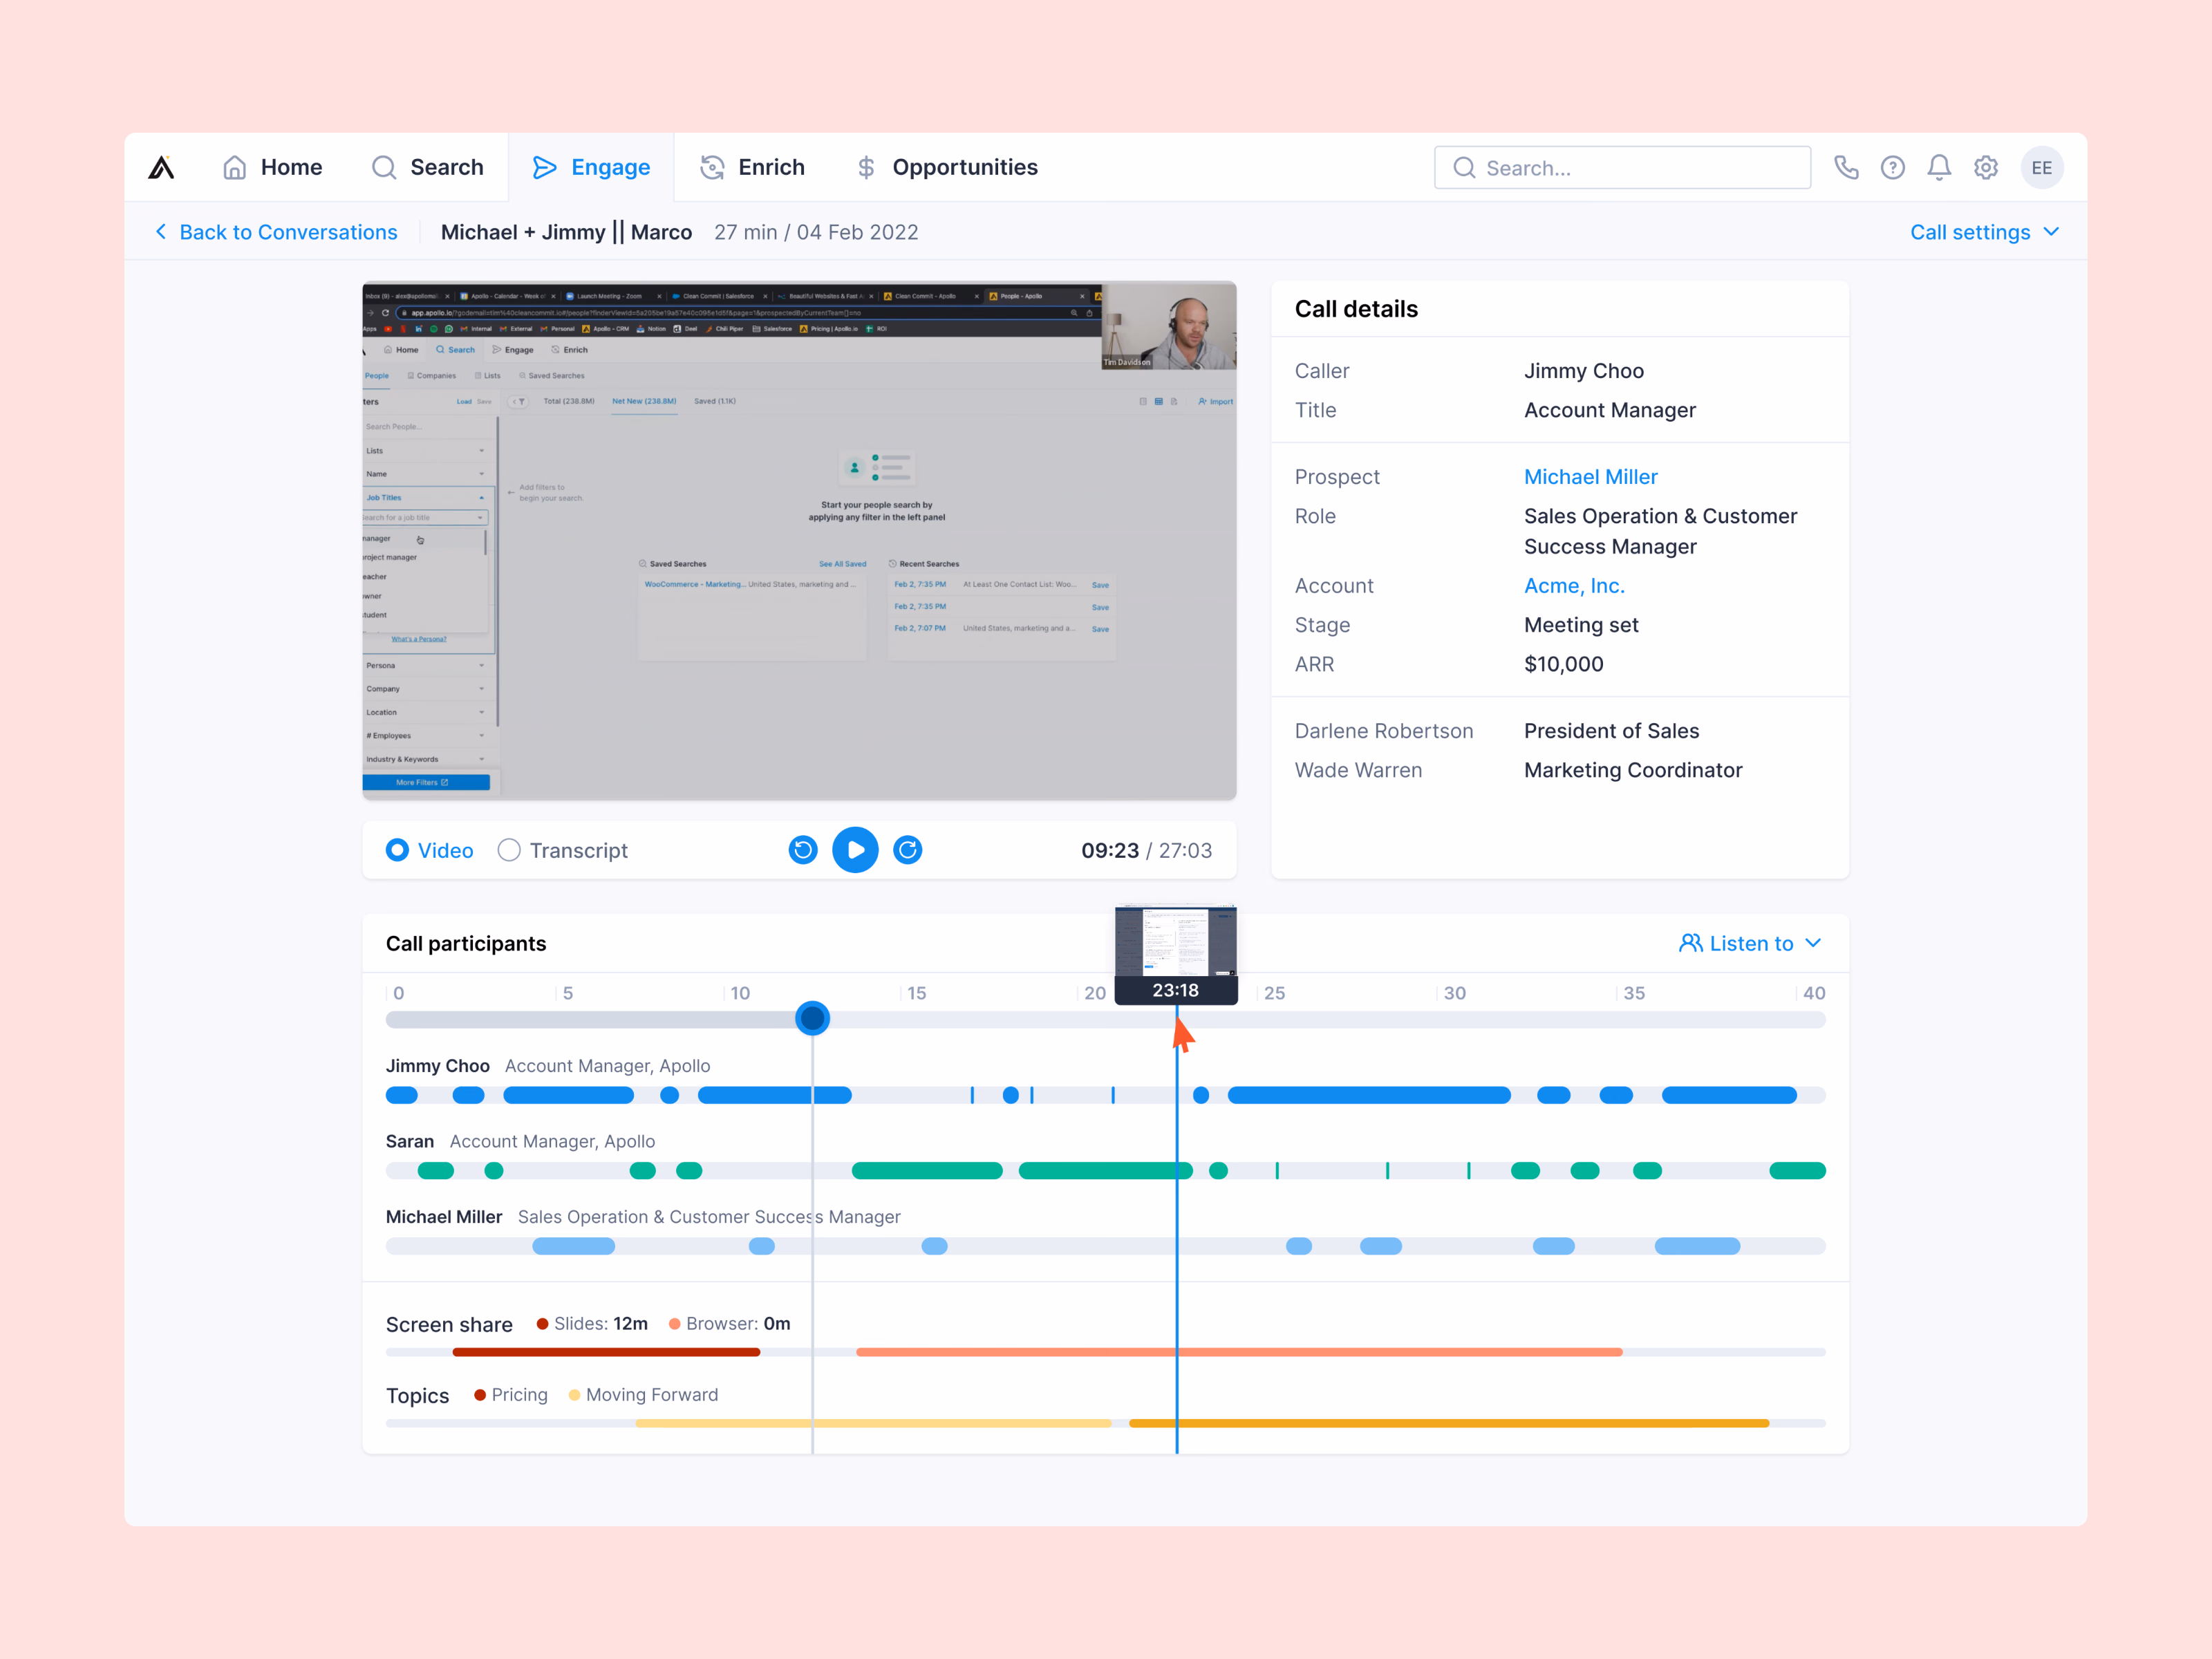Viewport: 2212px width, 1659px height.
Task: Open the Home tab
Action: click(272, 167)
